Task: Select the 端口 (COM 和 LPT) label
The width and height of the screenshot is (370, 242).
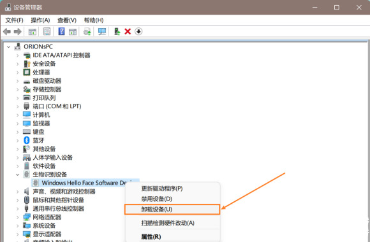Action: pyautogui.click(x=57, y=106)
